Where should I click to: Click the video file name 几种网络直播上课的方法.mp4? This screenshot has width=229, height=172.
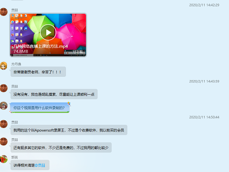tap(41, 46)
